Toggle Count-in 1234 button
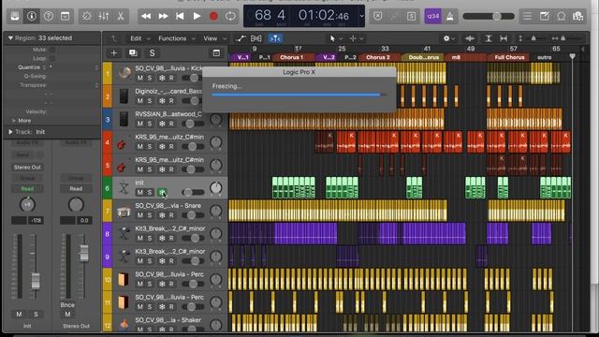599x337 pixels. tap(432, 16)
